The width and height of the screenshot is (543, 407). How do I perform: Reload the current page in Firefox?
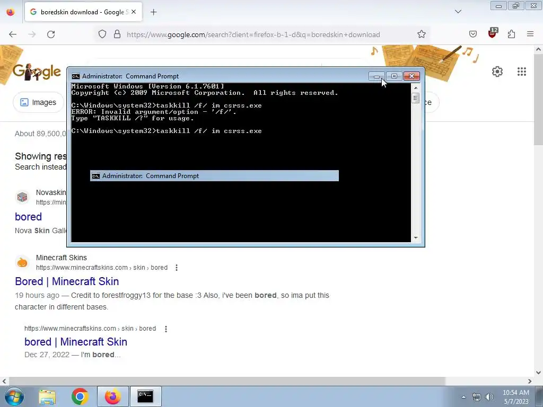click(51, 34)
